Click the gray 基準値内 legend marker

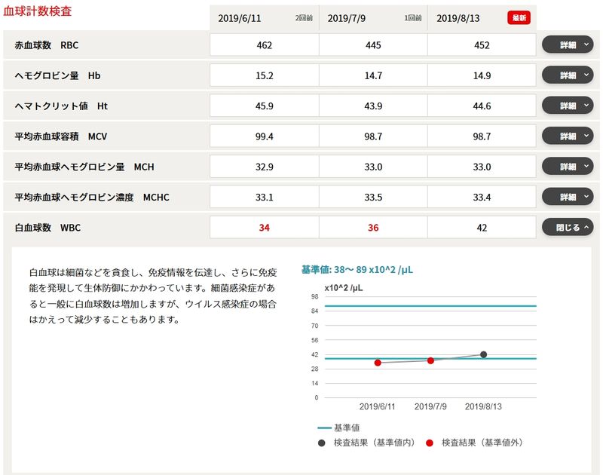322,443
